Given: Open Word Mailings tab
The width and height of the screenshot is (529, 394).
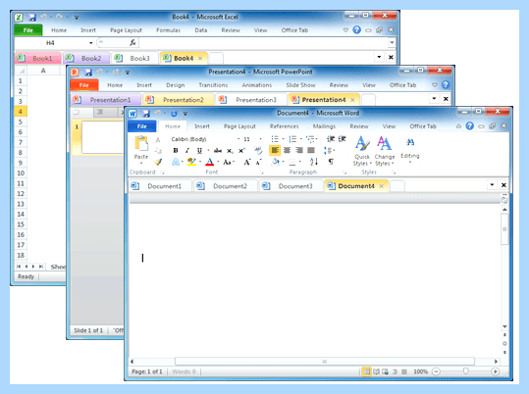Looking at the screenshot, I should pyautogui.click(x=324, y=126).
